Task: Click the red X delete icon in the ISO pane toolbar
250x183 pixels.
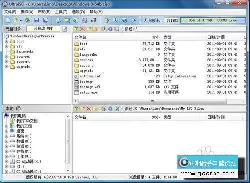Action: point(82,29)
